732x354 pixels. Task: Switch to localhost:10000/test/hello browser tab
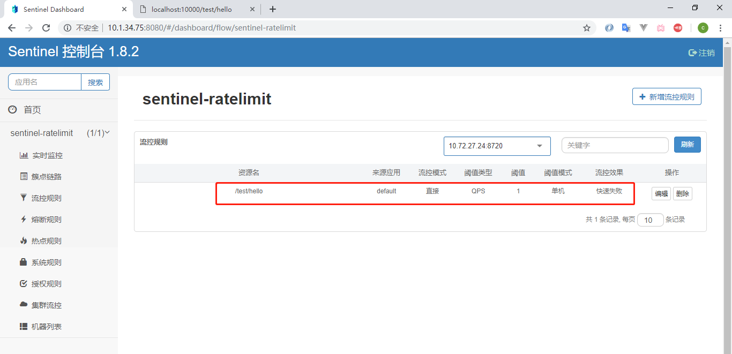pos(191,9)
